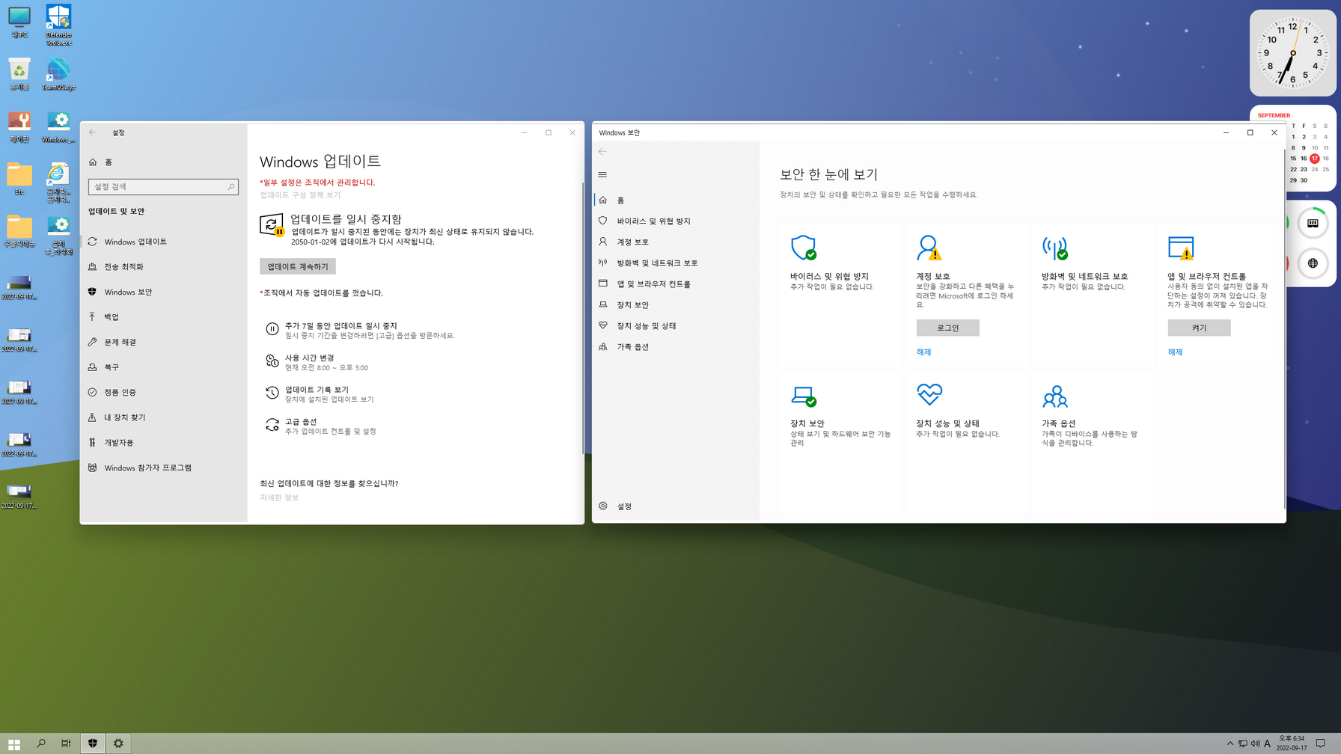1341x754 pixels.
Task: Open the Recycle Bin desktop icon
Action: tap(19, 75)
